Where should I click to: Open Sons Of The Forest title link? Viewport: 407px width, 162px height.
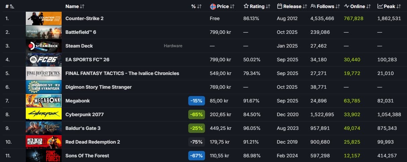[x=87, y=156]
